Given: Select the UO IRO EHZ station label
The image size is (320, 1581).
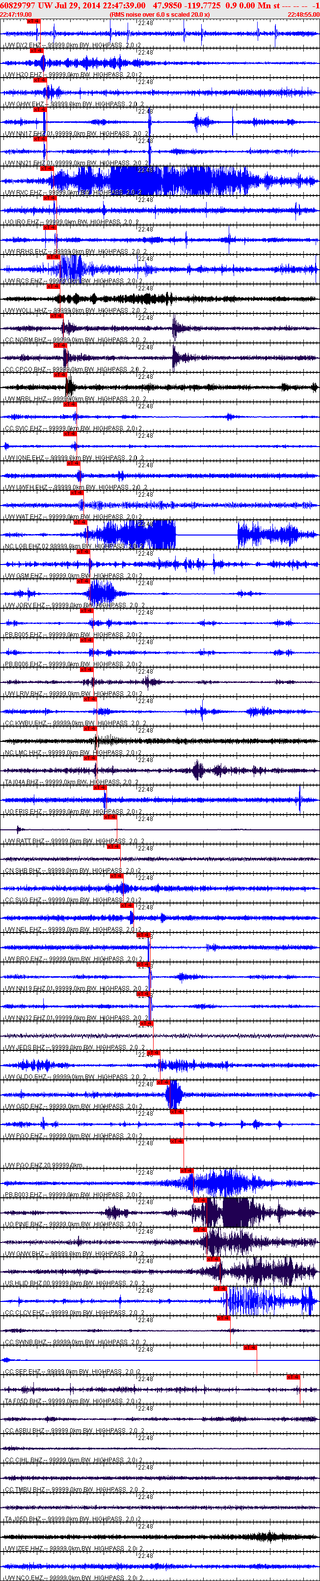Looking at the screenshot, I should (72, 222).
